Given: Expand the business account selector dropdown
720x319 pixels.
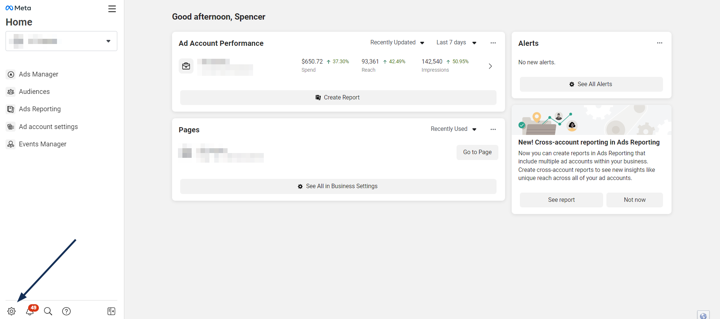Looking at the screenshot, I should [x=61, y=41].
